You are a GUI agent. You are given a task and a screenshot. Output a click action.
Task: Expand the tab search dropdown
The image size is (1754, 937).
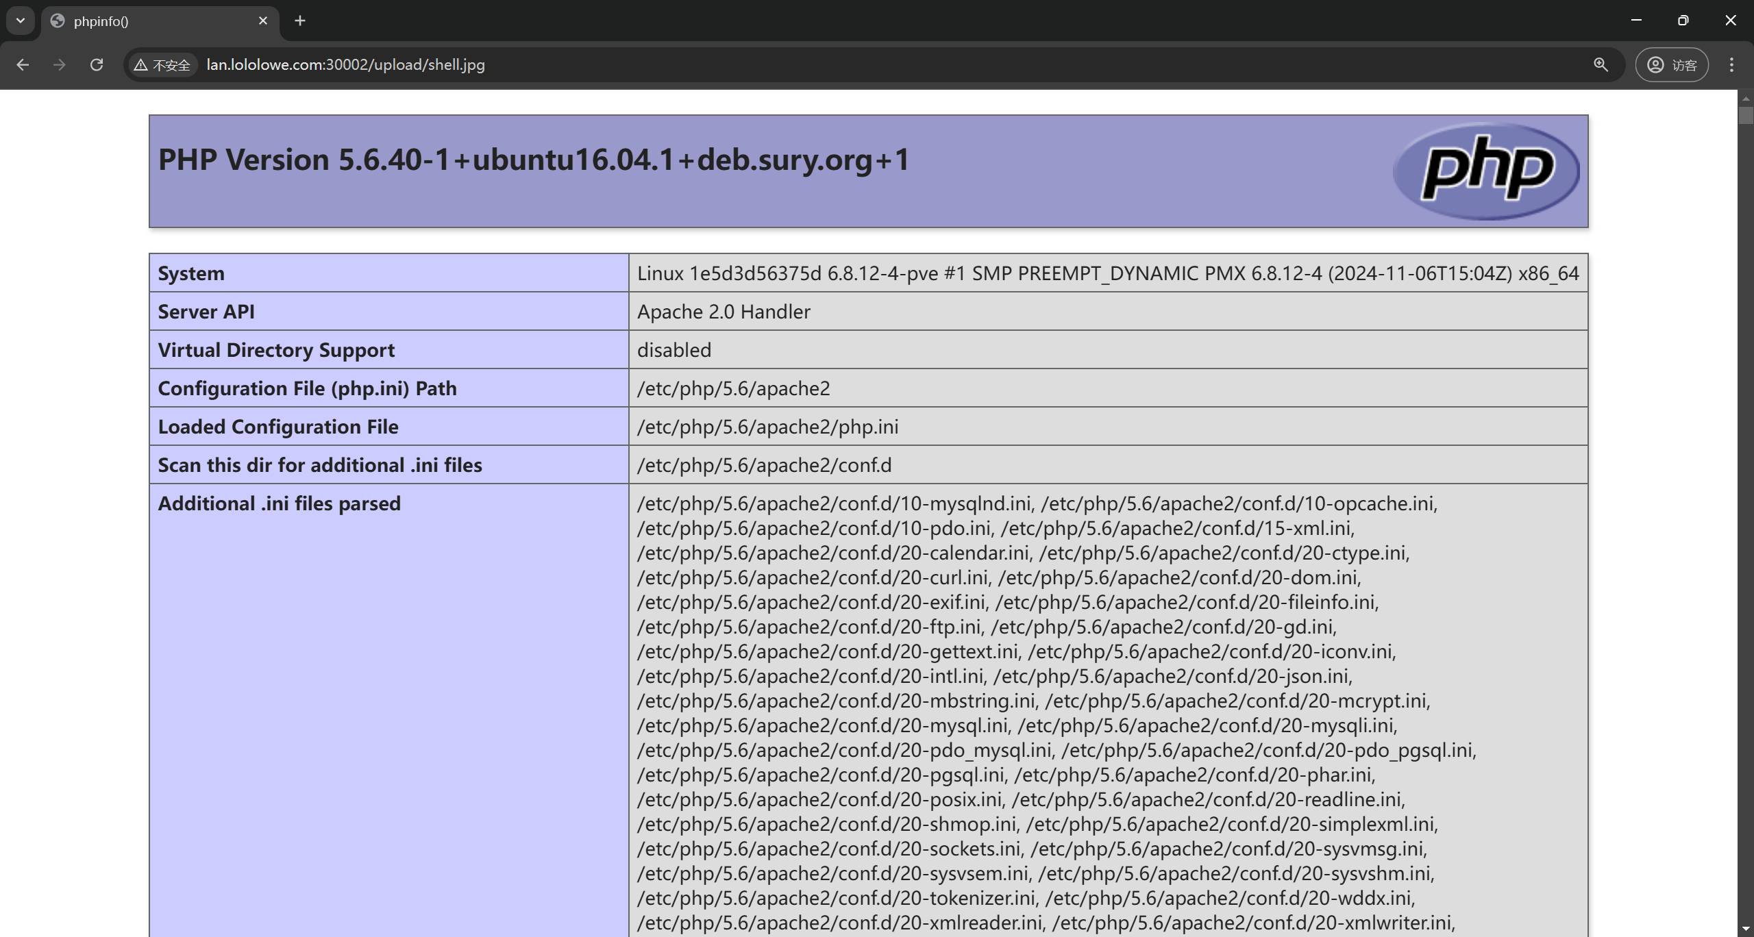pos(21,21)
